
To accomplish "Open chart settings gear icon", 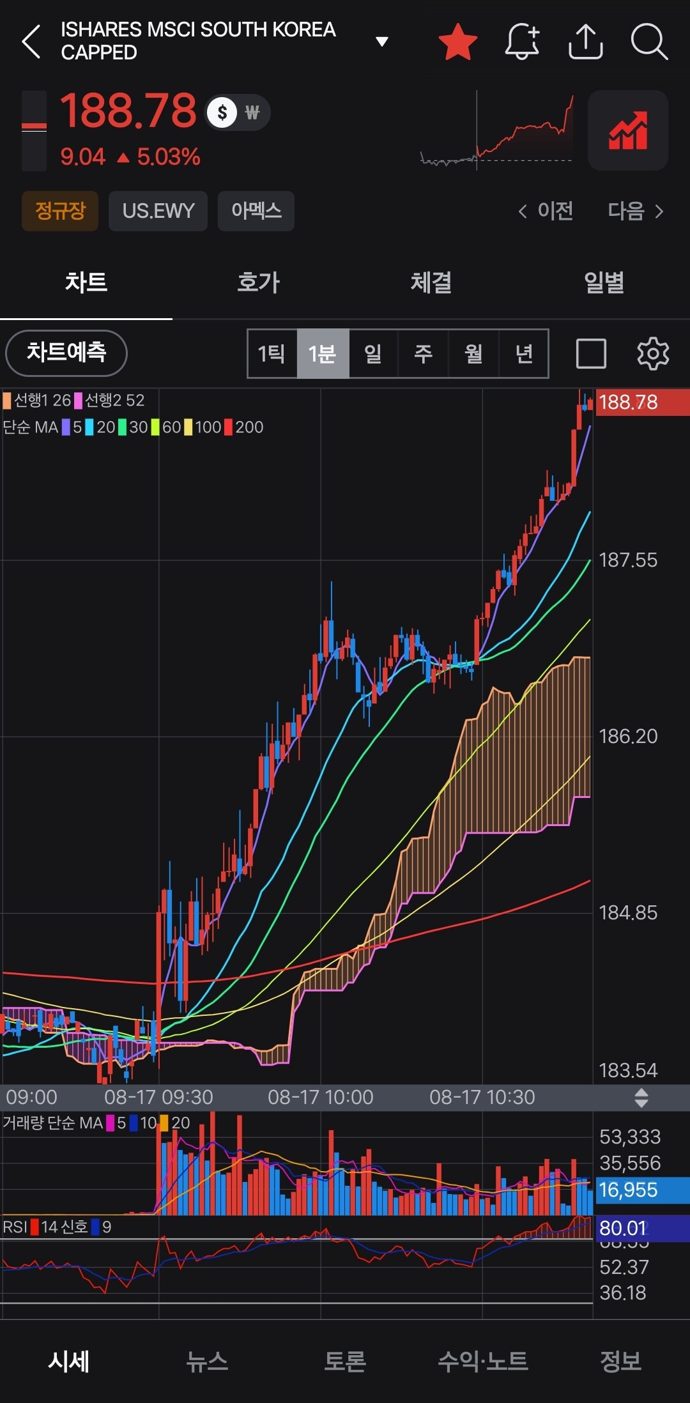I will tap(653, 353).
